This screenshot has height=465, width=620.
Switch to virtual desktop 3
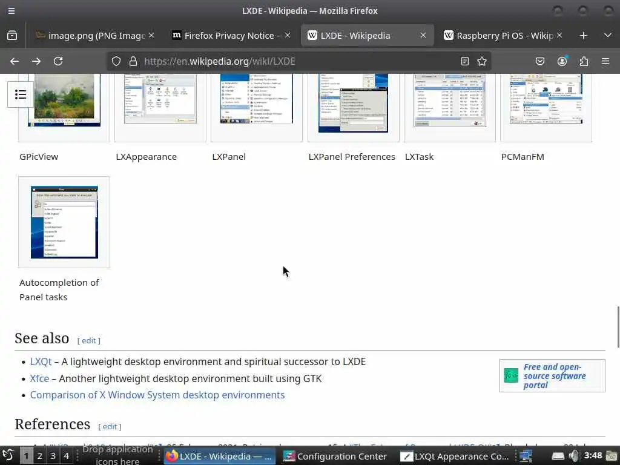tap(53, 456)
